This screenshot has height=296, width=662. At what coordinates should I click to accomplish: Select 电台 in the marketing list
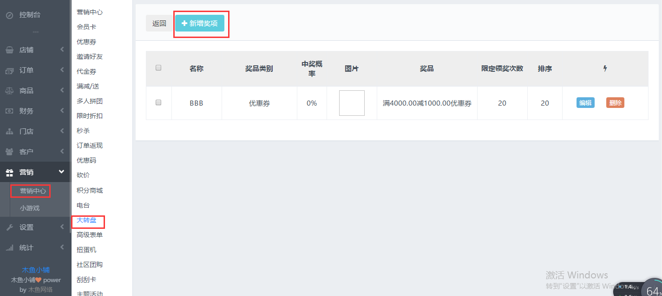pyautogui.click(x=83, y=205)
